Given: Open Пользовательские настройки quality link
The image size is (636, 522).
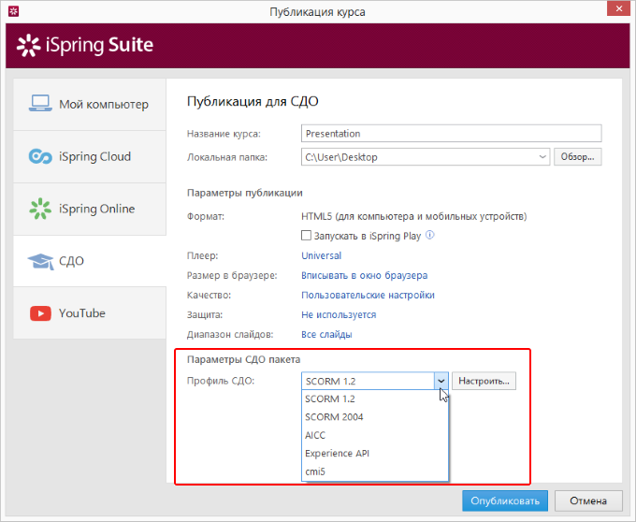Looking at the screenshot, I should pyautogui.click(x=368, y=296).
